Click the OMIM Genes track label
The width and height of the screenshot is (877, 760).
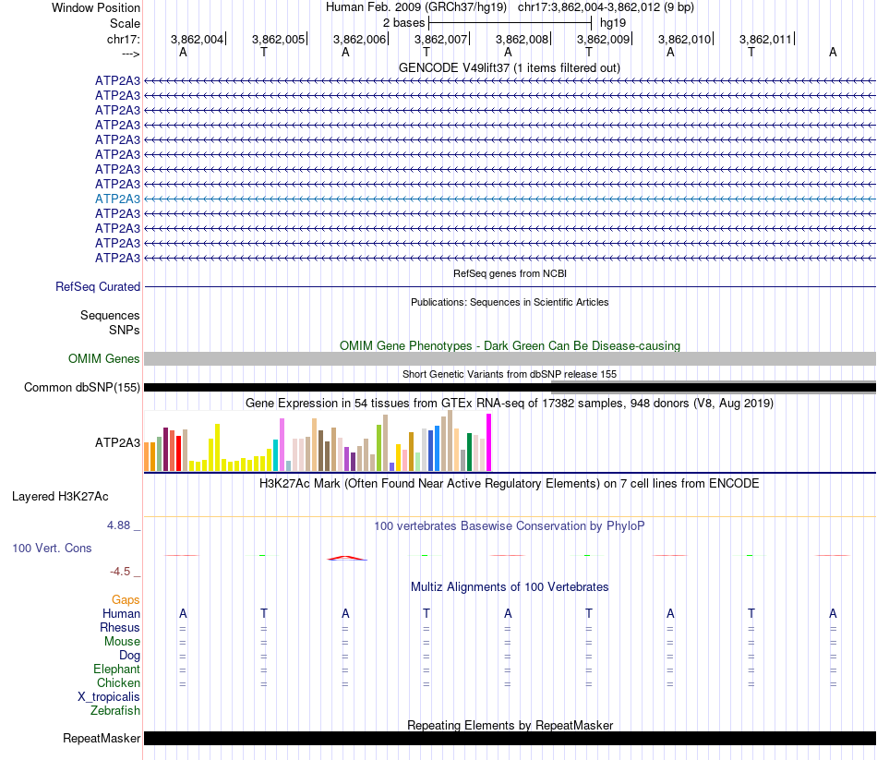click(x=104, y=358)
